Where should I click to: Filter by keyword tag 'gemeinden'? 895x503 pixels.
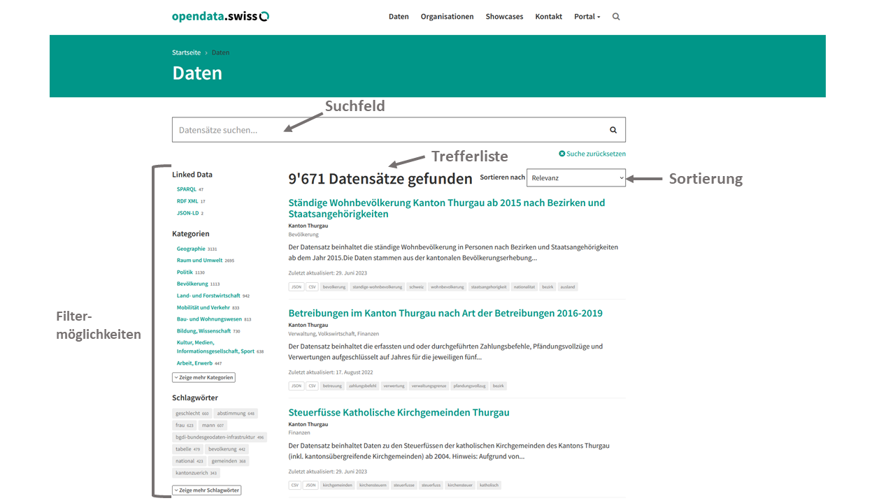229,461
